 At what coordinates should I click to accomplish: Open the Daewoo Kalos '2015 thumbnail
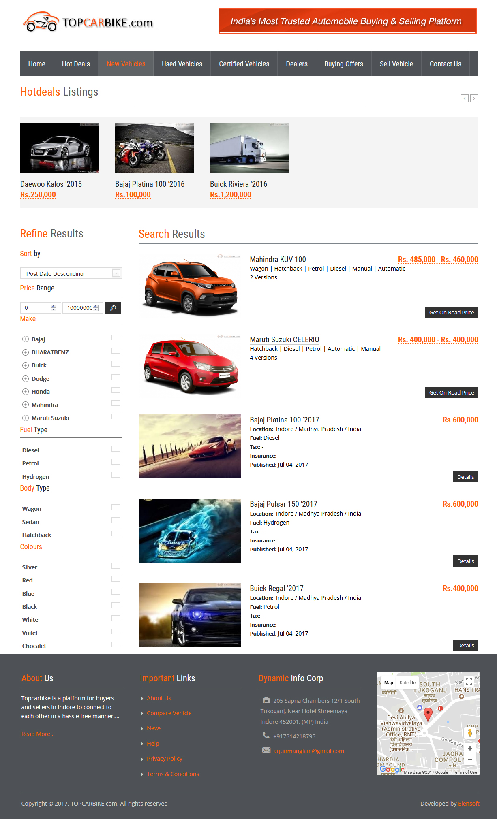(60, 148)
